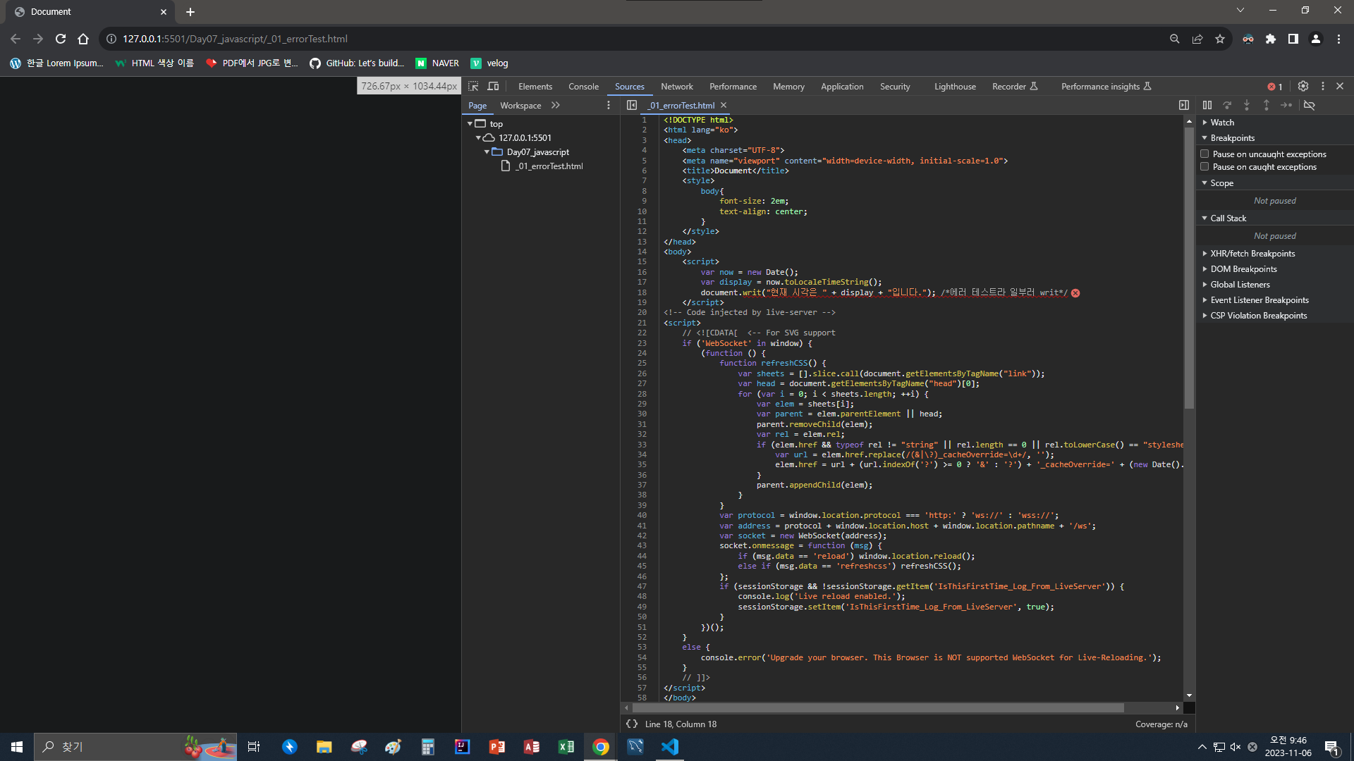This screenshot has width=1354, height=761.
Task: Collapse the Call Stack section
Action: (1227, 218)
